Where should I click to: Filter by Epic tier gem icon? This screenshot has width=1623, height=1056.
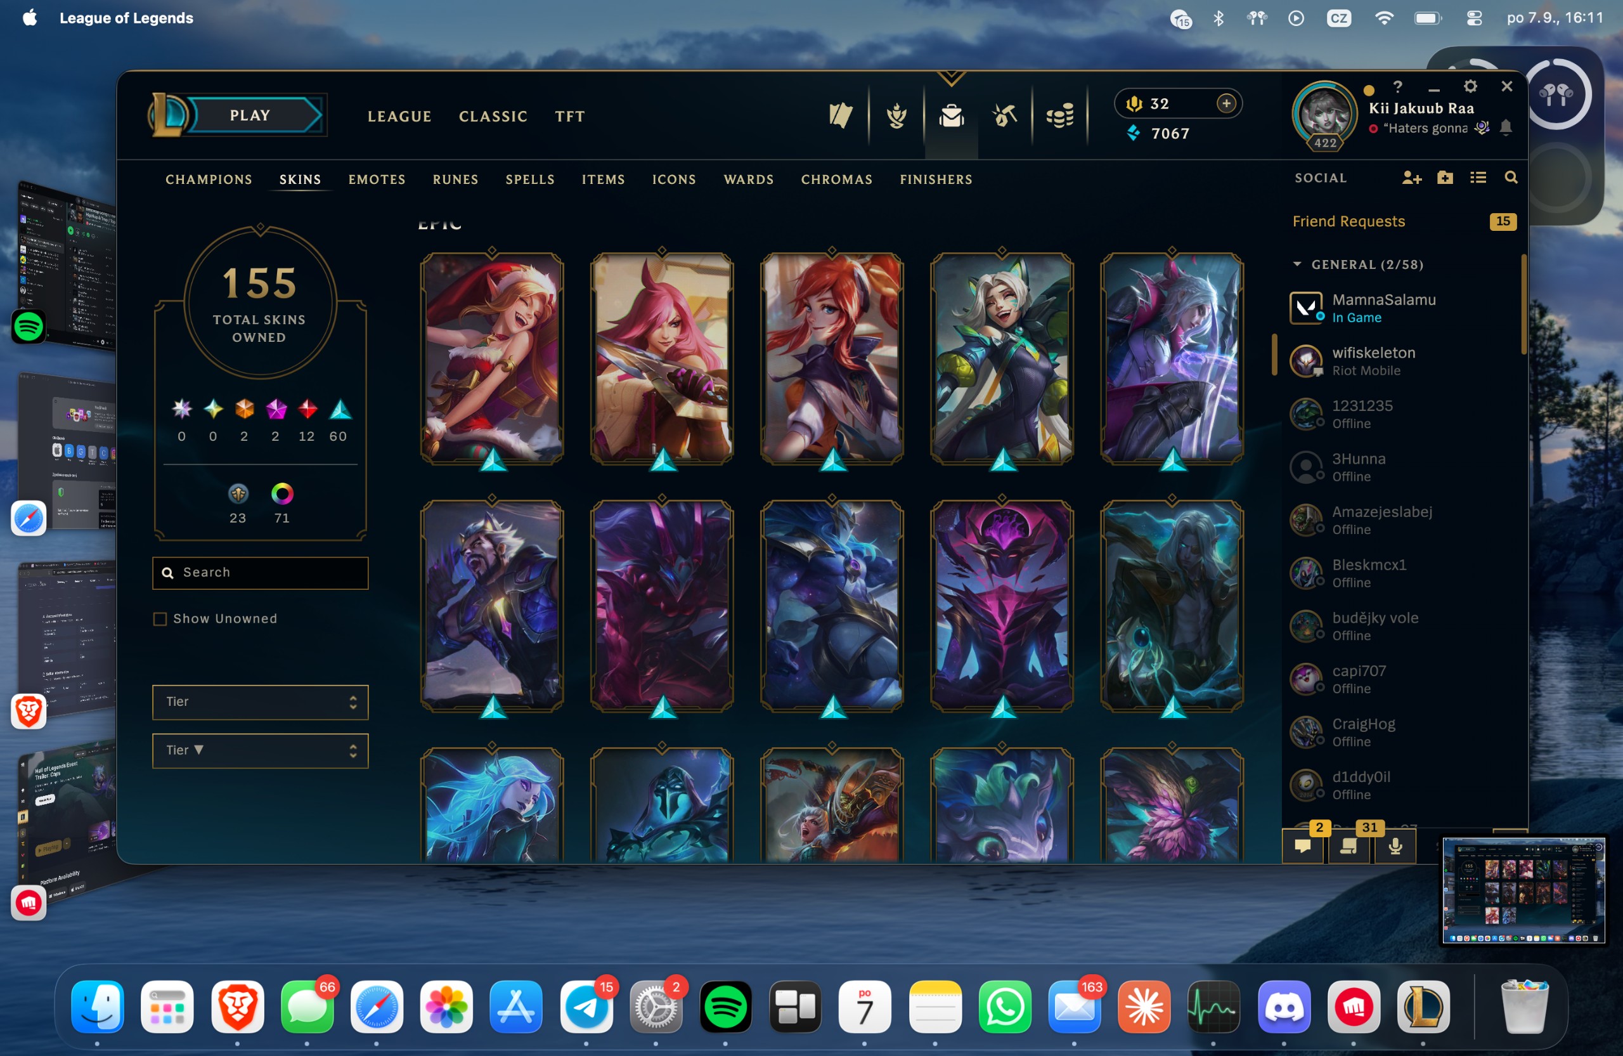pos(339,409)
